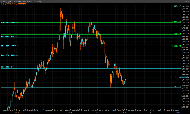Select the 1,638.811 (61.80%) Fibonacci label

pos(9,36)
